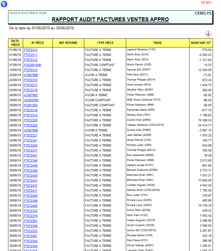Click the report title RAPPORT AUDIT FACTURES VENTES APPRO
The width and height of the screenshot is (221, 251).
point(110,20)
